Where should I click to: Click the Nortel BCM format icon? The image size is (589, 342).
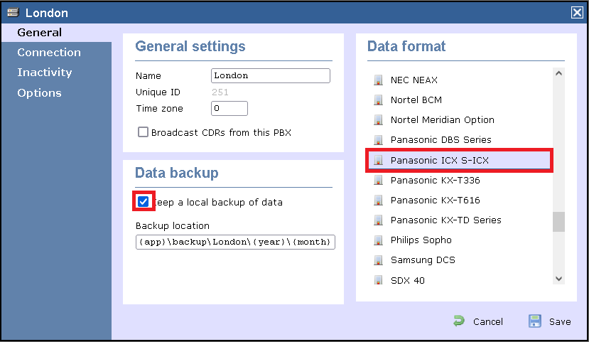point(379,100)
